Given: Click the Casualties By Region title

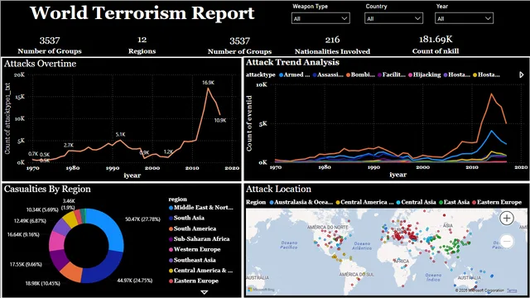Looking at the screenshot, I should [47, 189].
